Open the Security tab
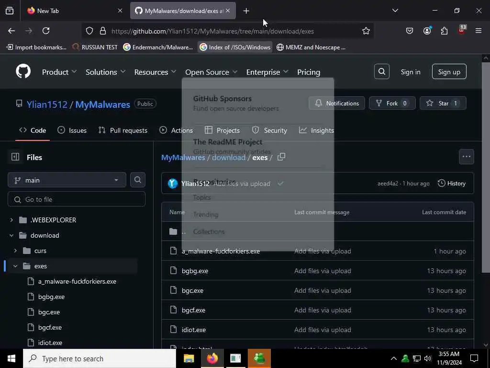 pos(269,130)
